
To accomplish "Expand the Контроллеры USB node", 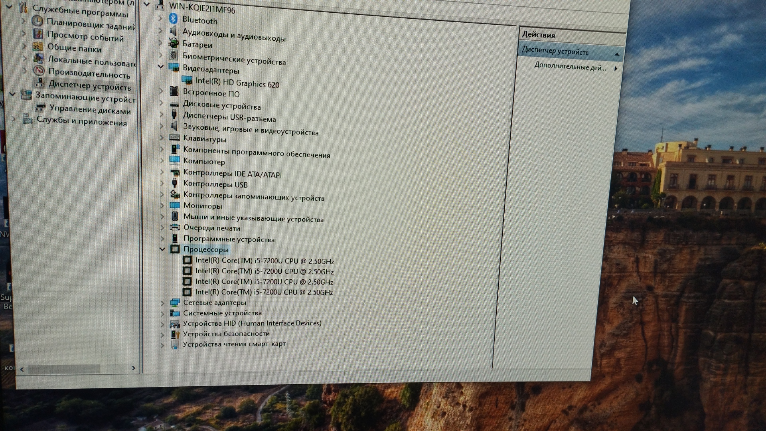I will 162,183.
